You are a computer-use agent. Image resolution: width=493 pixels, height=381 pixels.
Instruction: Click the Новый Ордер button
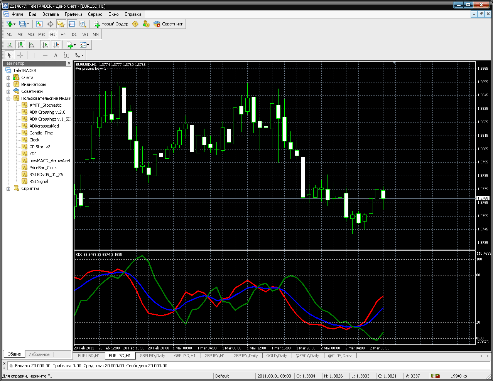(111, 24)
